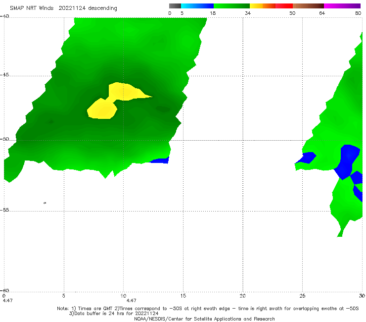This screenshot has width=366, height=322.
Task: Click the longitude axis label '30'
Action: click(362, 296)
